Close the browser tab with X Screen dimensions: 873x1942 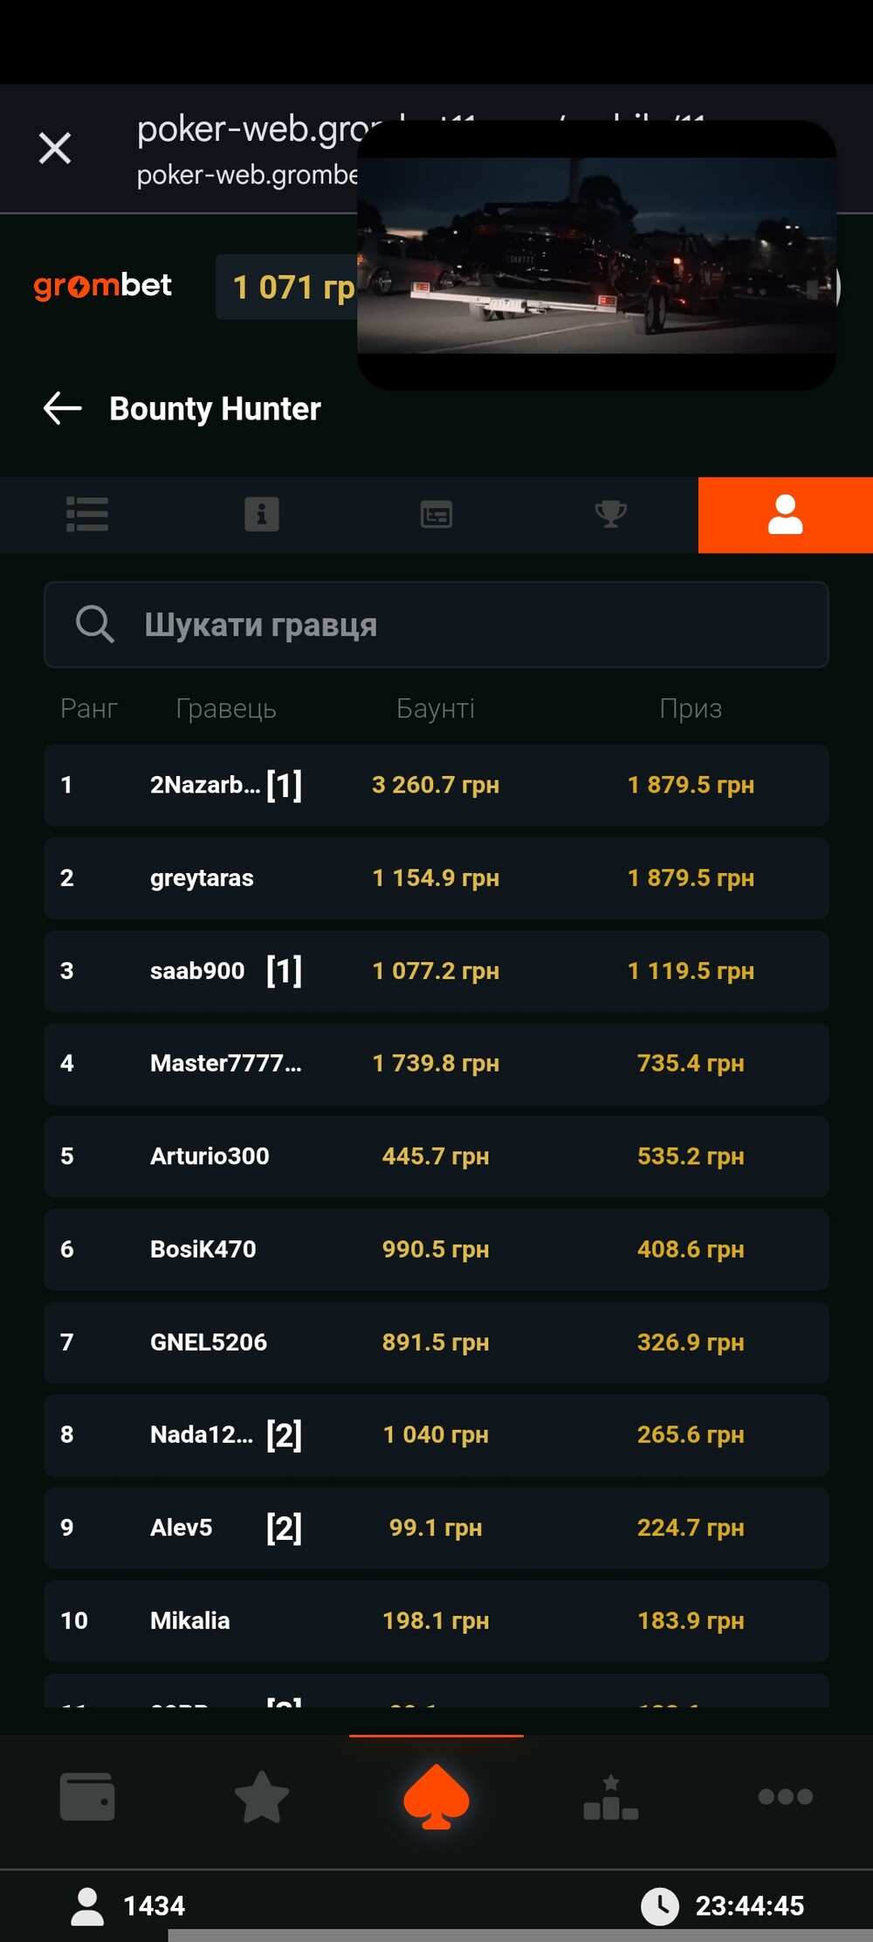click(x=55, y=148)
